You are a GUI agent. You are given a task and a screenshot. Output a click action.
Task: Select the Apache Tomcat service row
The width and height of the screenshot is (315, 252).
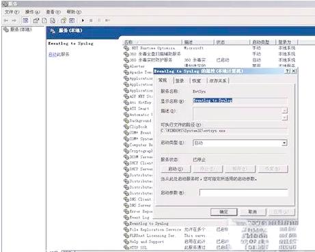(x=138, y=72)
